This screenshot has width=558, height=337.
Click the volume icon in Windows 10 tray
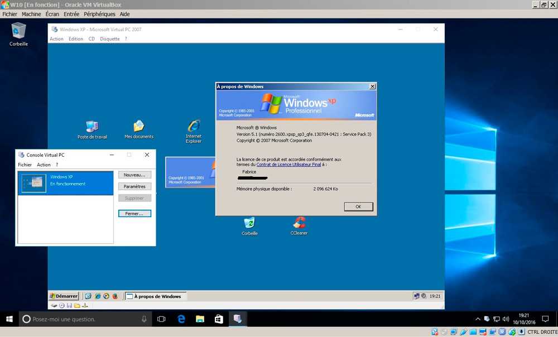(x=506, y=319)
